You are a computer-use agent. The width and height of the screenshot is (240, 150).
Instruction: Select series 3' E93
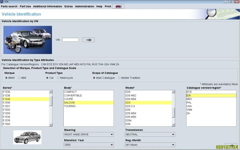(x=26, y=113)
